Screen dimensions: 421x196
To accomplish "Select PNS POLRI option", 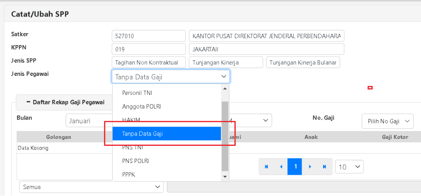I will point(136,161).
